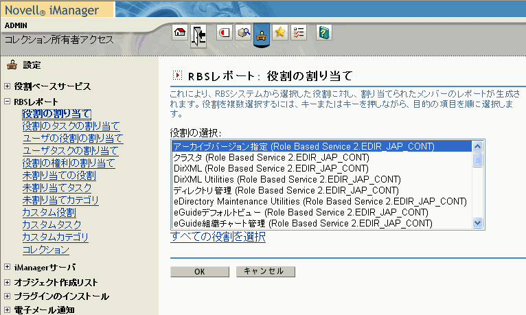Select eGuideデフォルトビュー role in list
Viewport: 526px width, 315px height.
pyautogui.click(x=321, y=213)
